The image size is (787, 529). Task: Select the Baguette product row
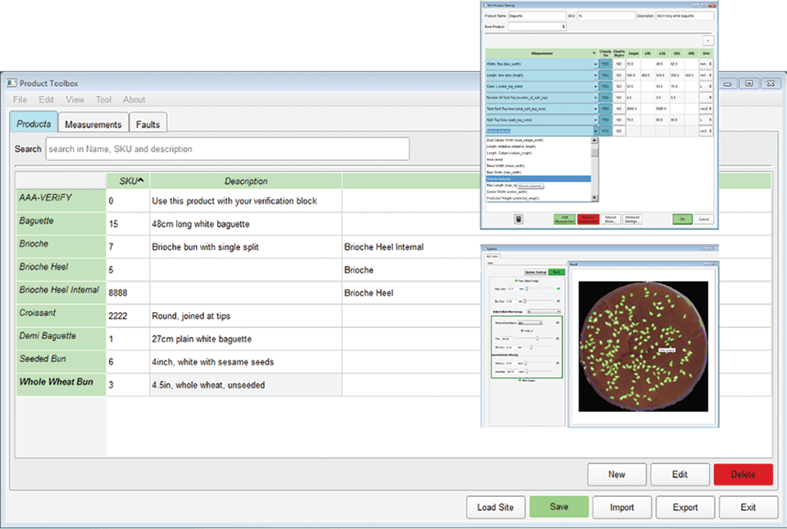coord(393,224)
